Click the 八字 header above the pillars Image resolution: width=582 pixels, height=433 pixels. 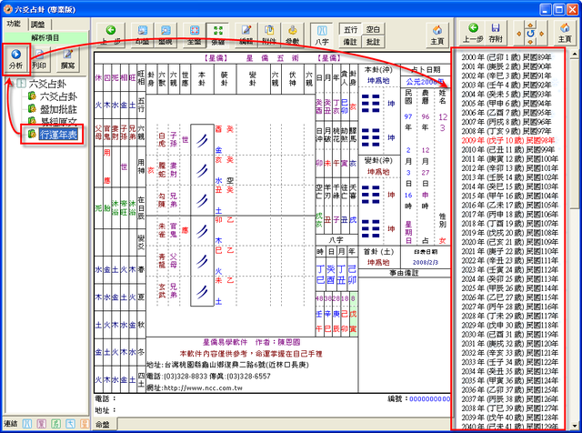coord(336,240)
